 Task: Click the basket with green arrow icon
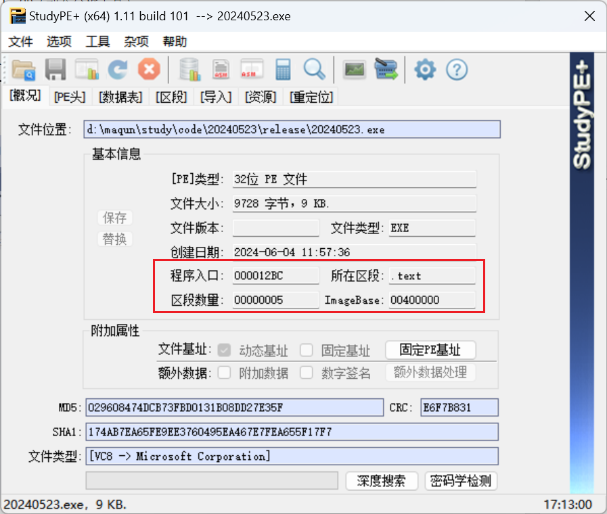click(x=386, y=70)
